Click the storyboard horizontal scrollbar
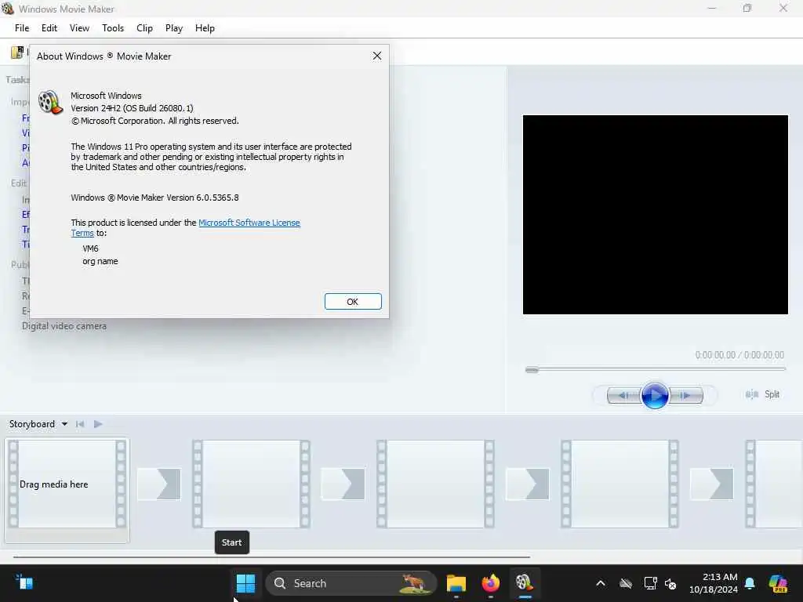The image size is (803, 602). 271,557
